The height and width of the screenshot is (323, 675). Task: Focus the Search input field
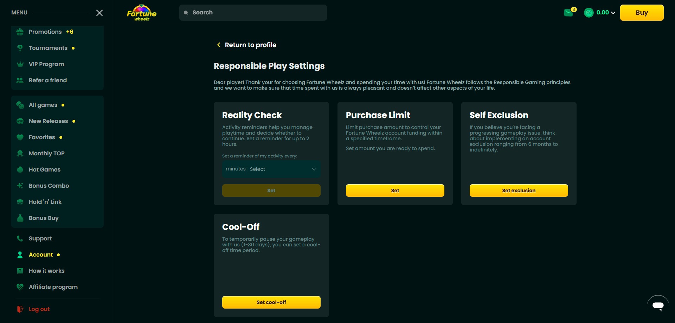click(253, 13)
